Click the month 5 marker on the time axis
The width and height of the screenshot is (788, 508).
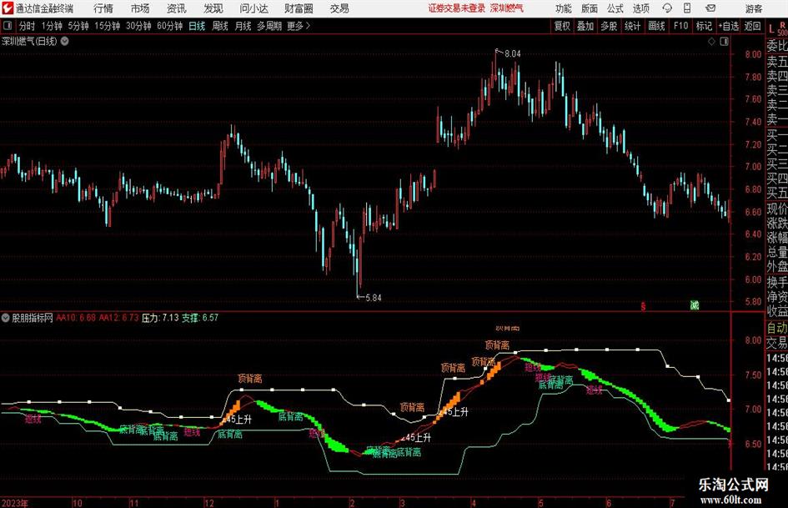pos(540,503)
